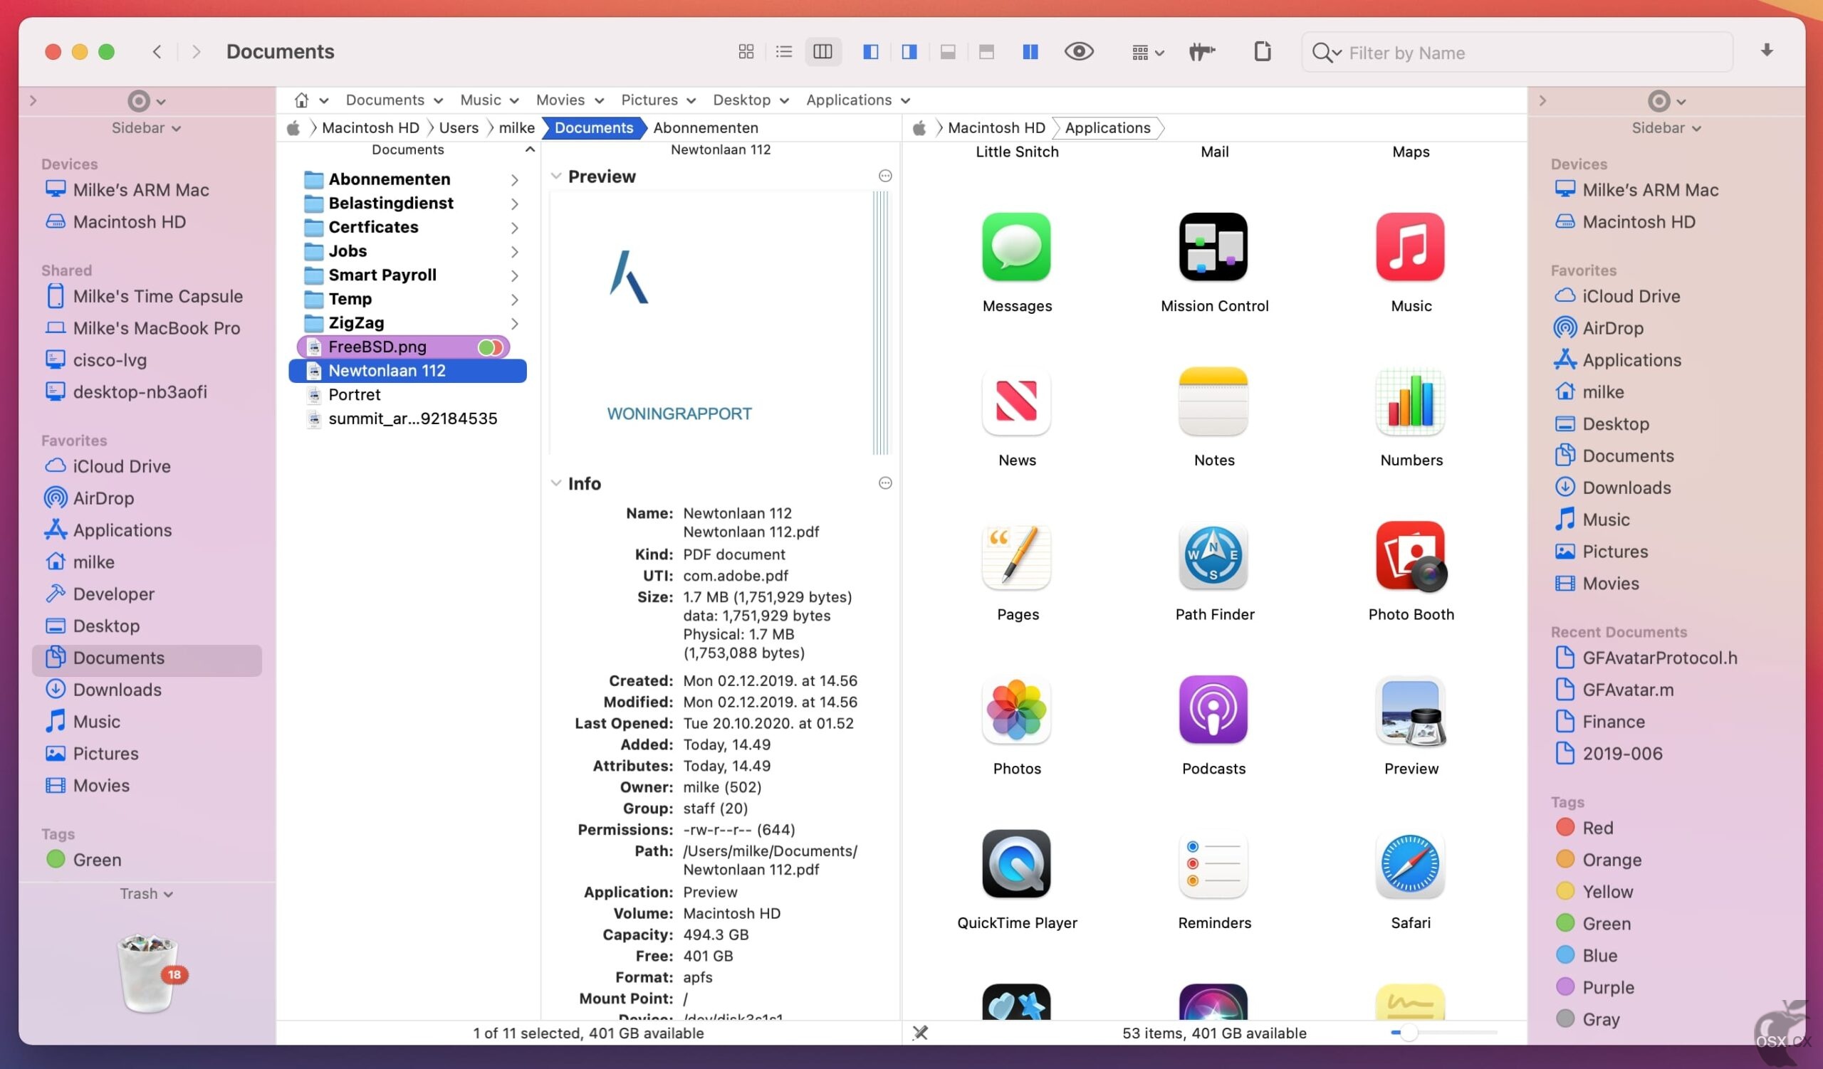Click the WONINGRAPPORT preview thumbnail
This screenshot has width=1823, height=1069.
(720, 323)
